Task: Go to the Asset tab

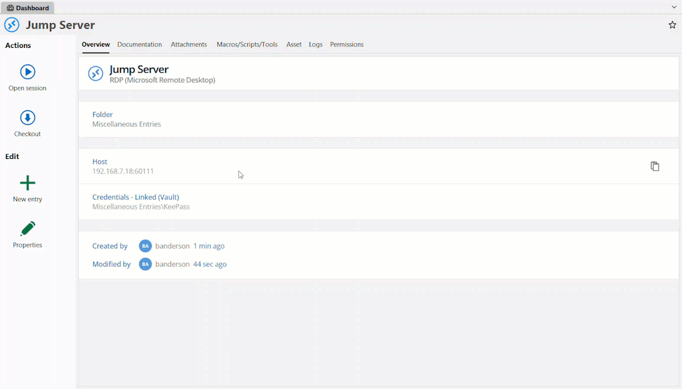Action: tap(294, 45)
